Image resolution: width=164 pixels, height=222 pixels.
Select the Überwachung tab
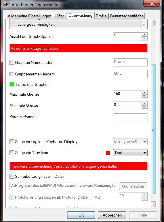point(80,16)
